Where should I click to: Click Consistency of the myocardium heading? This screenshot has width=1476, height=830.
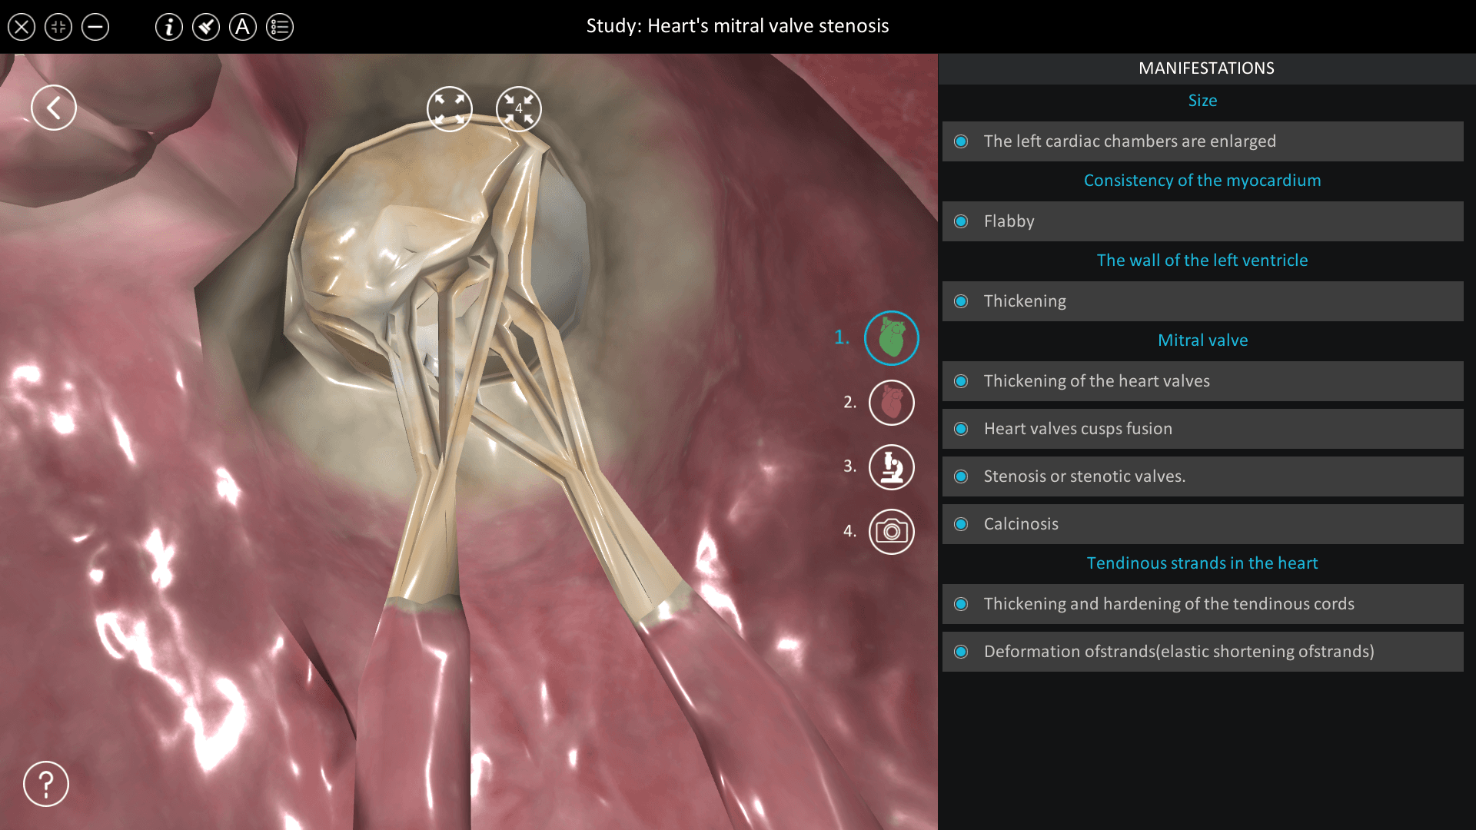pos(1202,181)
